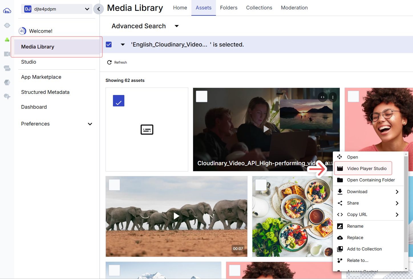This screenshot has width=413, height=279.
Task: Click the Cloudinary cloud logo icon
Action: coord(7,11)
